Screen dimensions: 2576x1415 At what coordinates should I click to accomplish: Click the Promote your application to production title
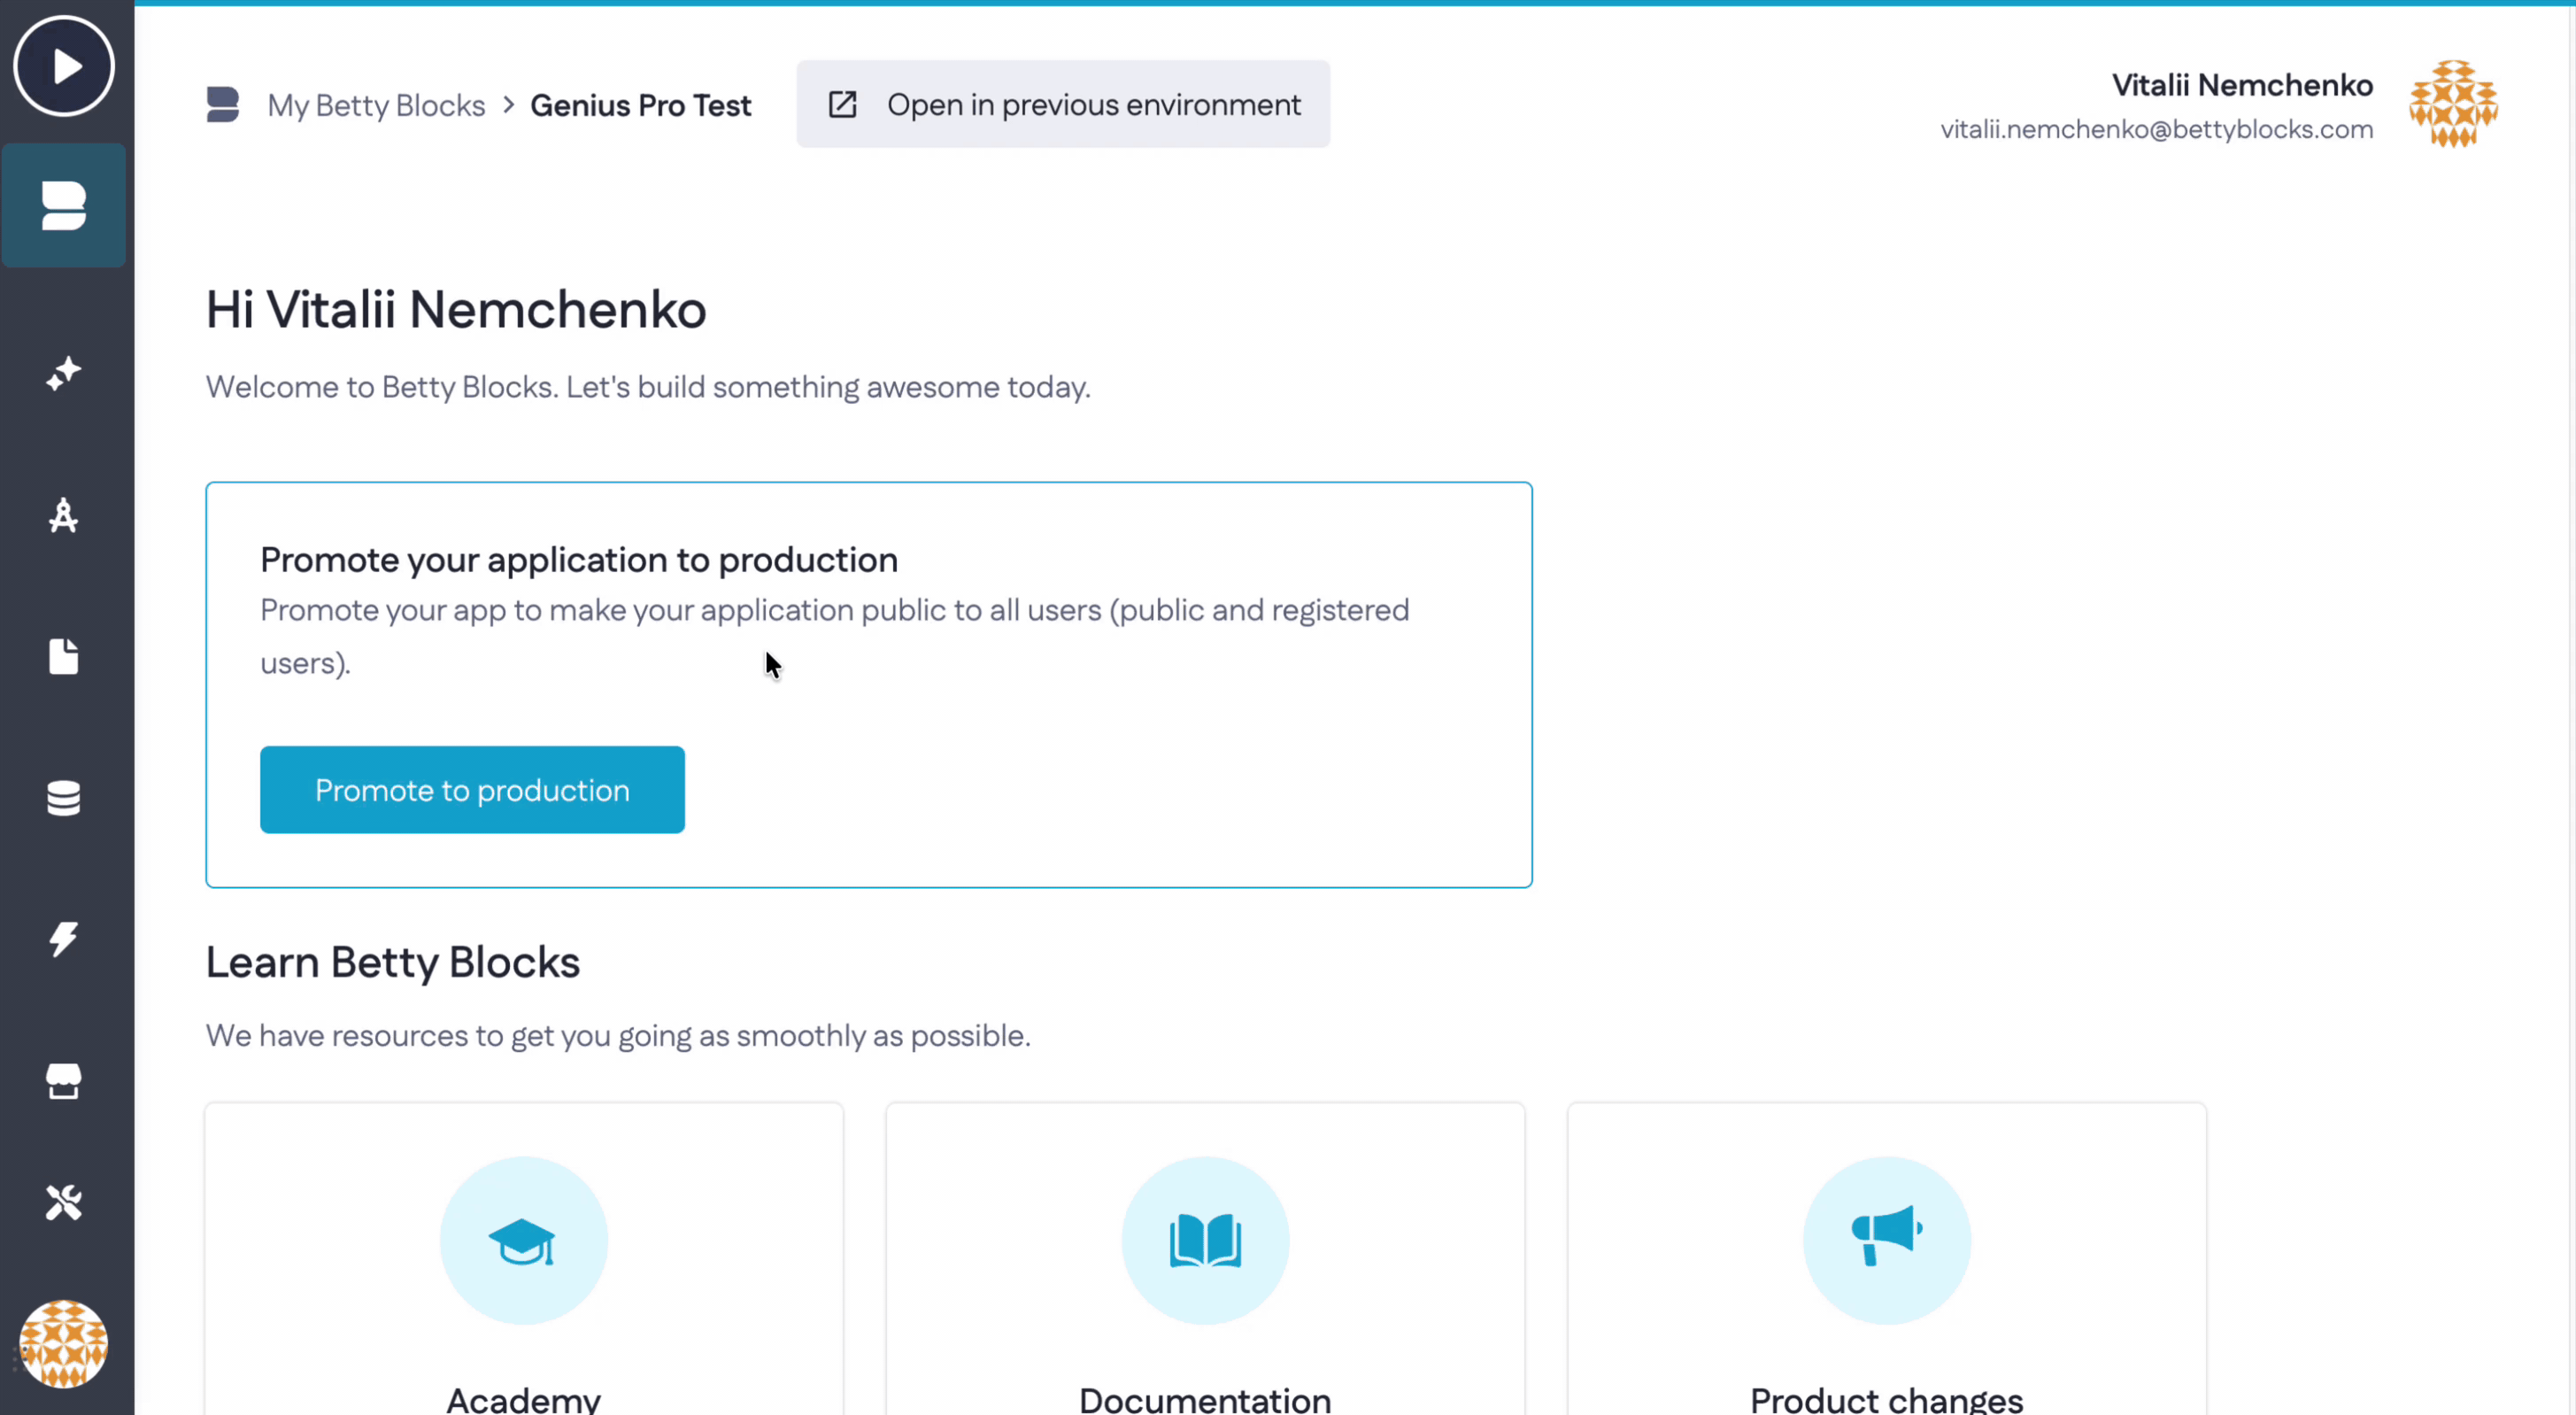[579, 560]
